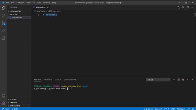Open the Accounts menu icon

tap(3, 96)
